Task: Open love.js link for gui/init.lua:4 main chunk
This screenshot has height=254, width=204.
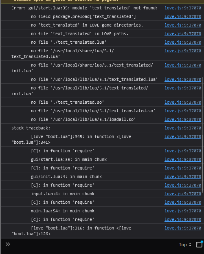Action: click(x=183, y=176)
